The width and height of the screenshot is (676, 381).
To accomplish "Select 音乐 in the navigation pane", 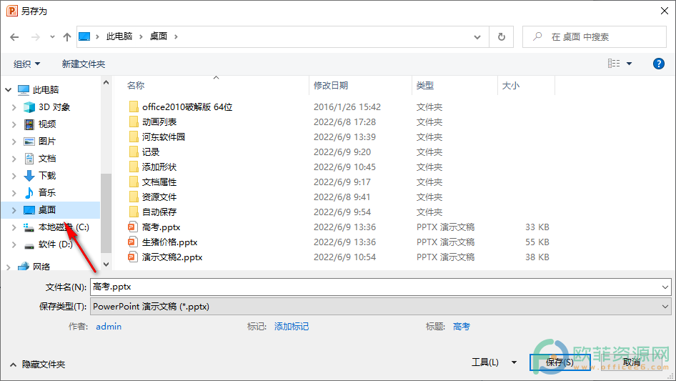I will pyautogui.click(x=47, y=193).
